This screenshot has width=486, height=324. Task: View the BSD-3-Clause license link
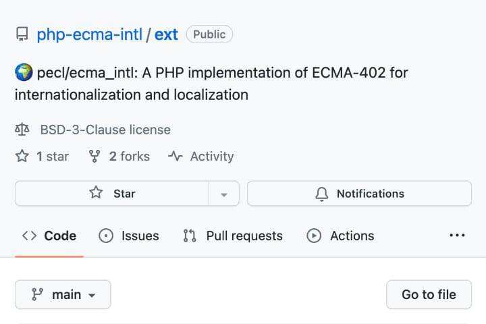(x=105, y=130)
